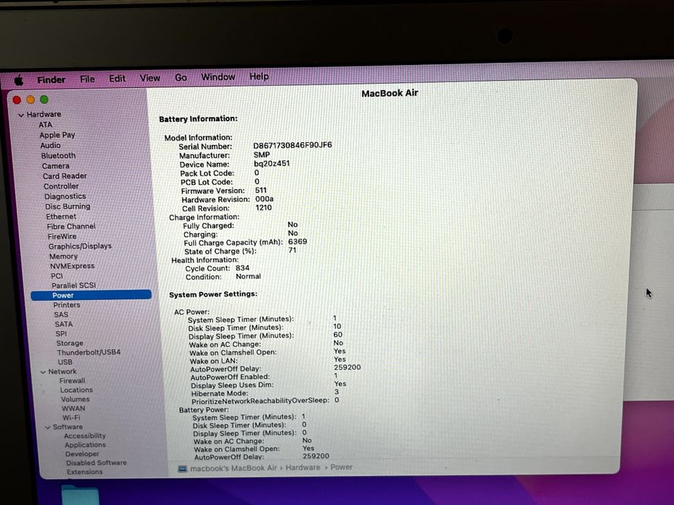Collapse the Network section
The height and width of the screenshot is (505, 674).
tap(43, 372)
